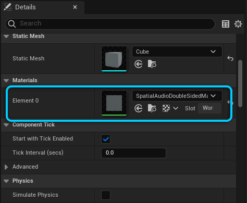
Task: Use selected asset for Element 0 material
Action: pos(139,108)
